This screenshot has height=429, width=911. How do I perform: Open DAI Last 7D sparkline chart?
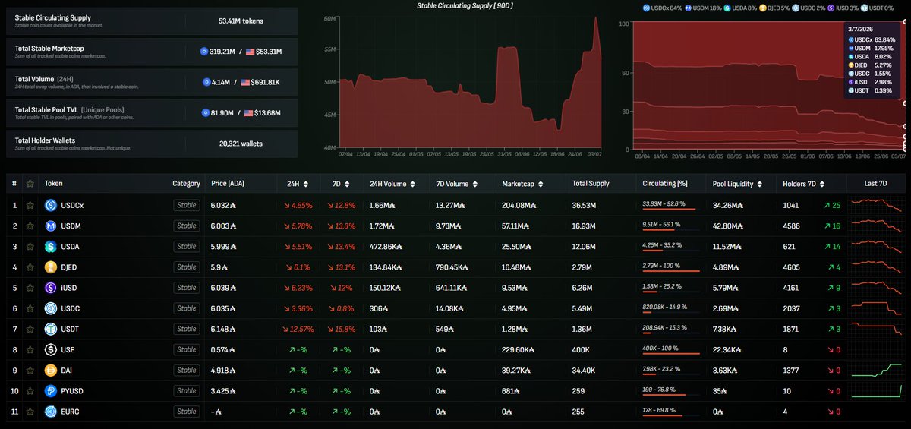point(877,371)
